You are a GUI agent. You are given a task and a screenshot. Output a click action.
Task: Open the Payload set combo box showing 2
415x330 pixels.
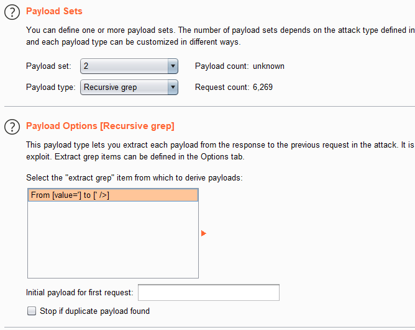(x=124, y=66)
